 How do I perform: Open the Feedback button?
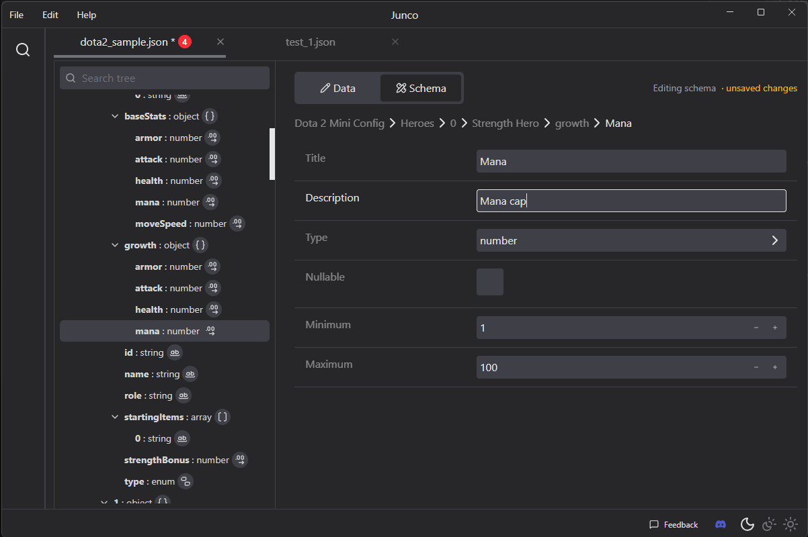click(x=674, y=524)
